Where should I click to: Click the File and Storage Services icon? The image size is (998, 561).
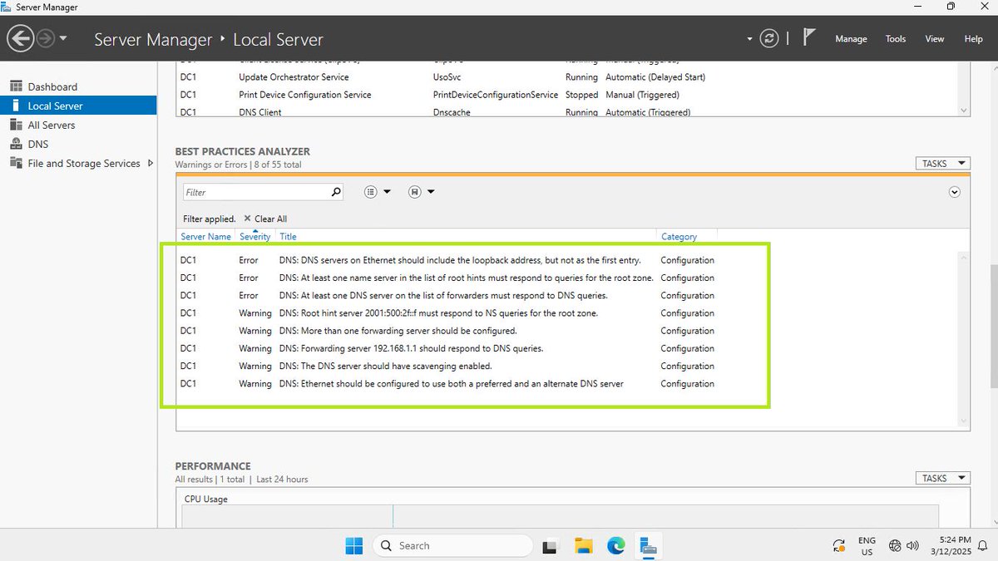[16, 163]
